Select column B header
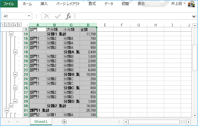Viewport: 198px width, 126px height. click(x=54, y=25)
